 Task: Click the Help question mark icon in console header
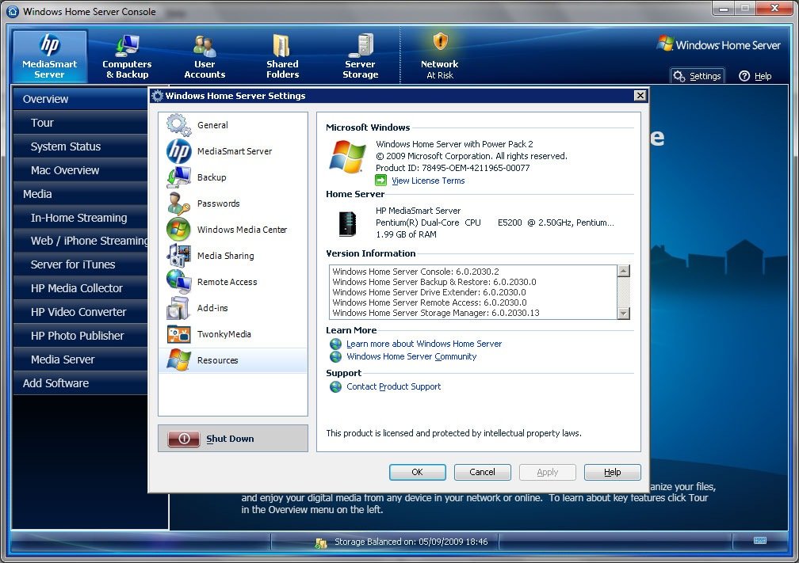pos(744,76)
